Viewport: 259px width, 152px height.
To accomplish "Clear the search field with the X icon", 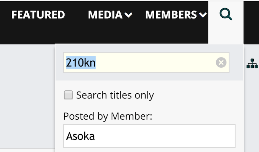I will click(x=221, y=62).
